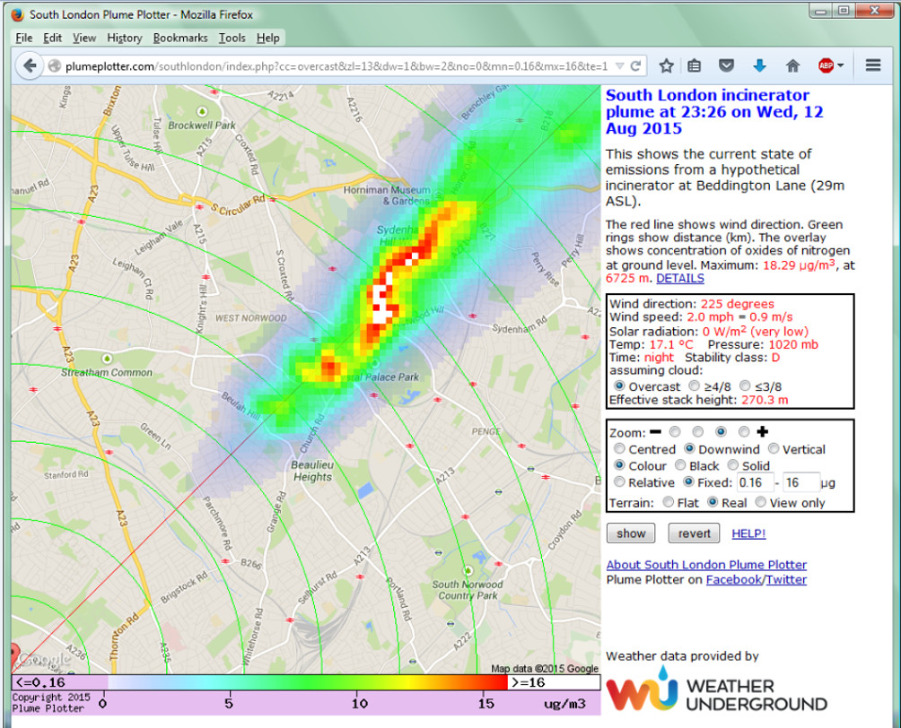
Task: Select the fourth zoom level radio
Action: click(x=744, y=431)
